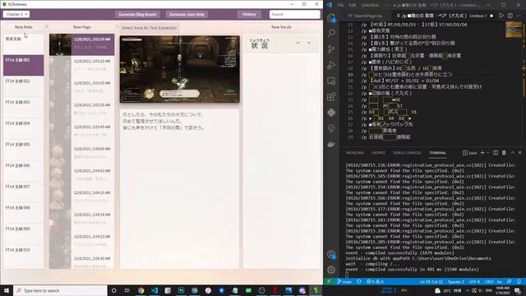Select the FF14 主線 005 note
Viewport: 526px width, 296px height.
point(24,150)
